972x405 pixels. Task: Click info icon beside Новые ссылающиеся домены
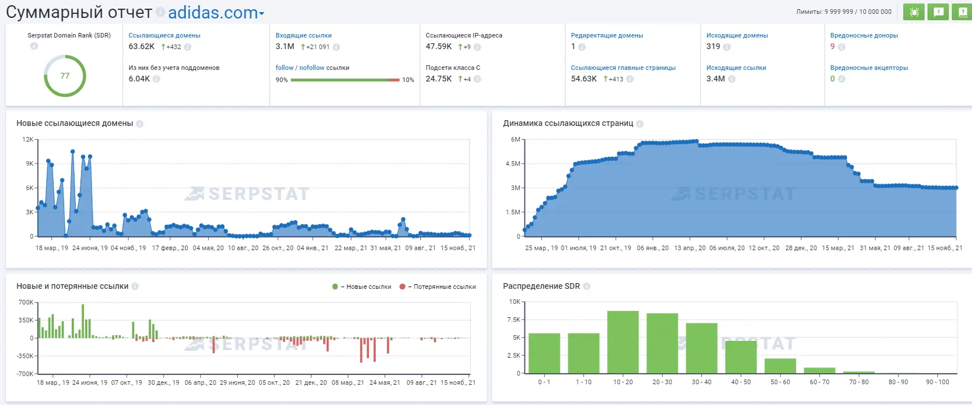(139, 124)
